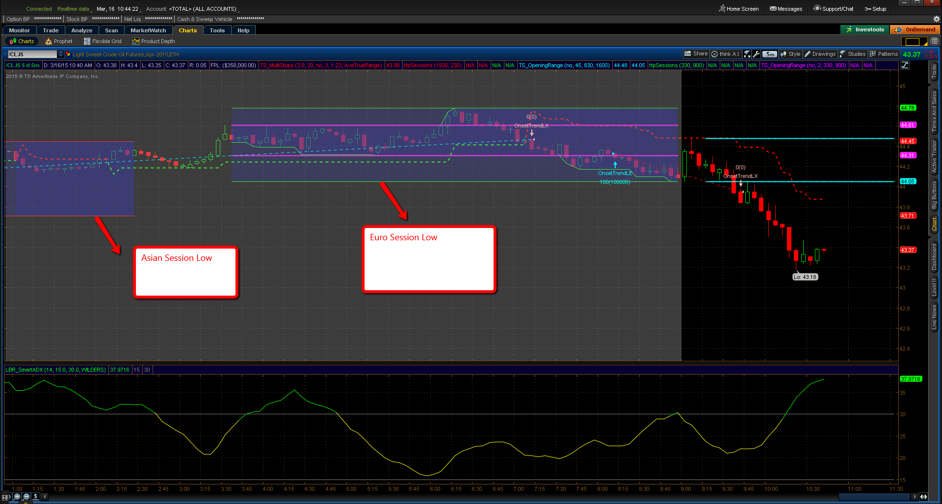Open the think A.I. tool
The height and width of the screenshot is (504, 942).
[726, 54]
